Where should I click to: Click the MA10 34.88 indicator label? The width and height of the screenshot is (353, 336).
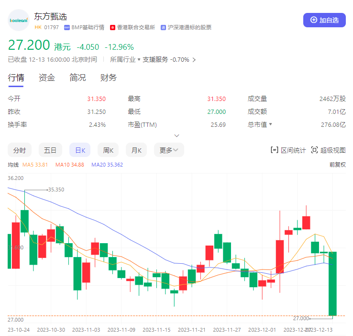[x=69, y=165]
